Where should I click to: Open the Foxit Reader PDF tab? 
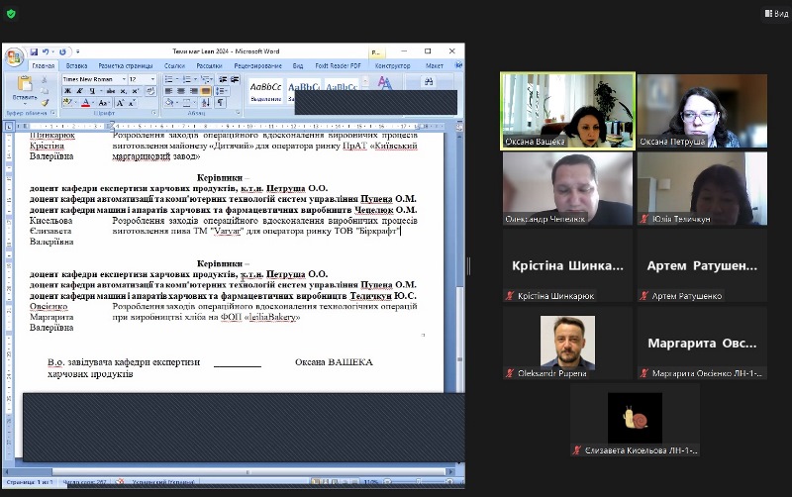click(x=338, y=65)
